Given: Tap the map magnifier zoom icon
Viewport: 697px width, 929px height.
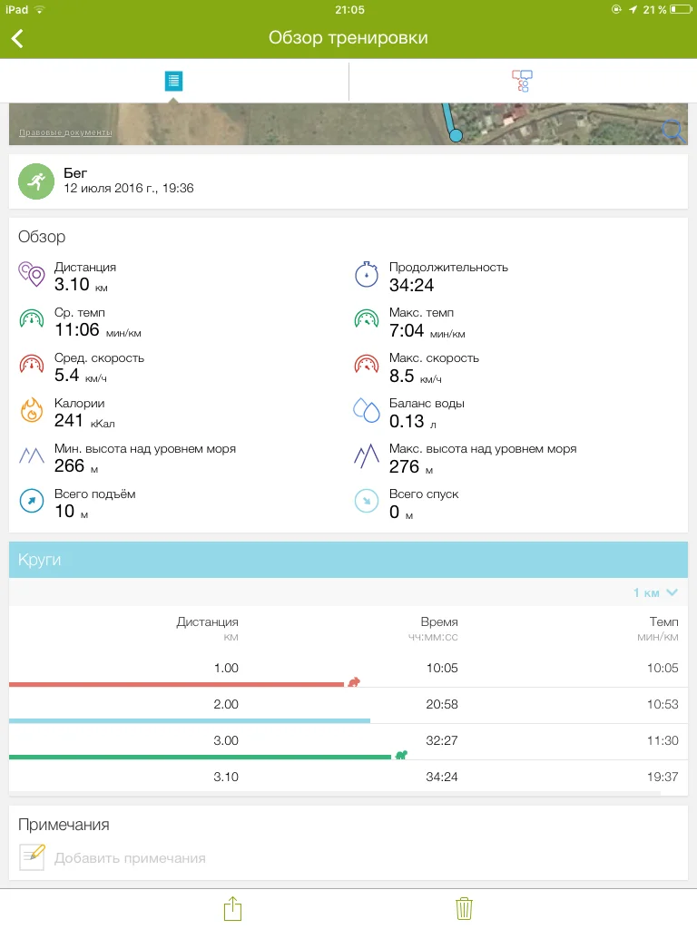Looking at the screenshot, I should tap(673, 131).
